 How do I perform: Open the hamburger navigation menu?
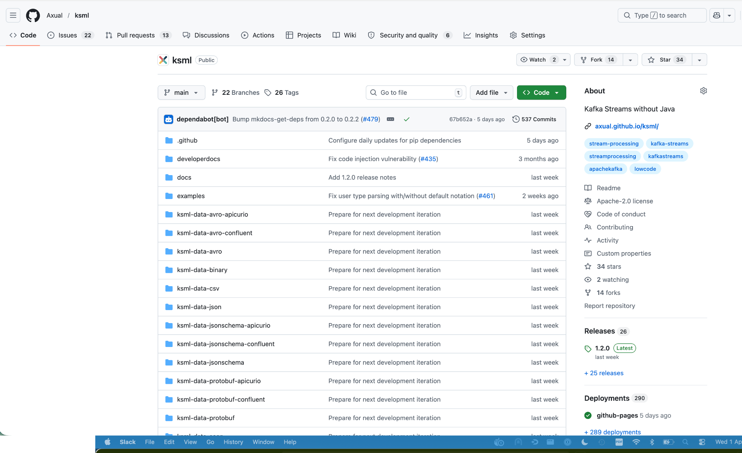13,15
